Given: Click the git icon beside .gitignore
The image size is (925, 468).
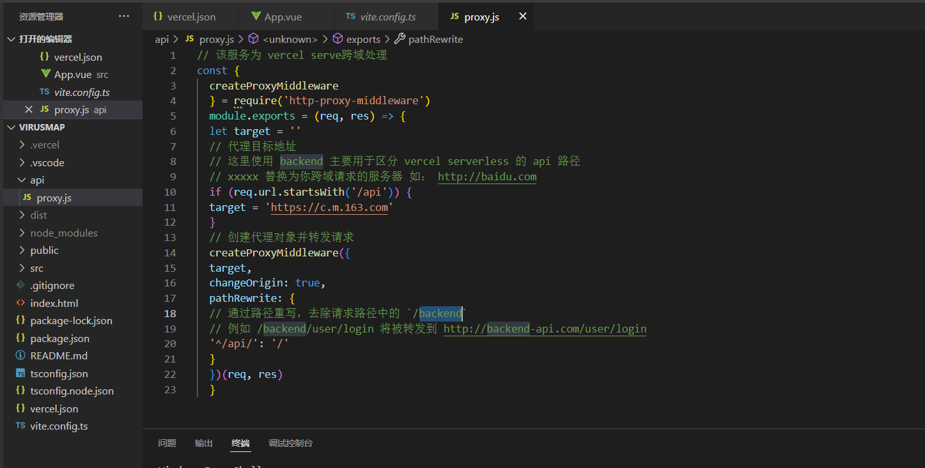Looking at the screenshot, I should [20, 285].
